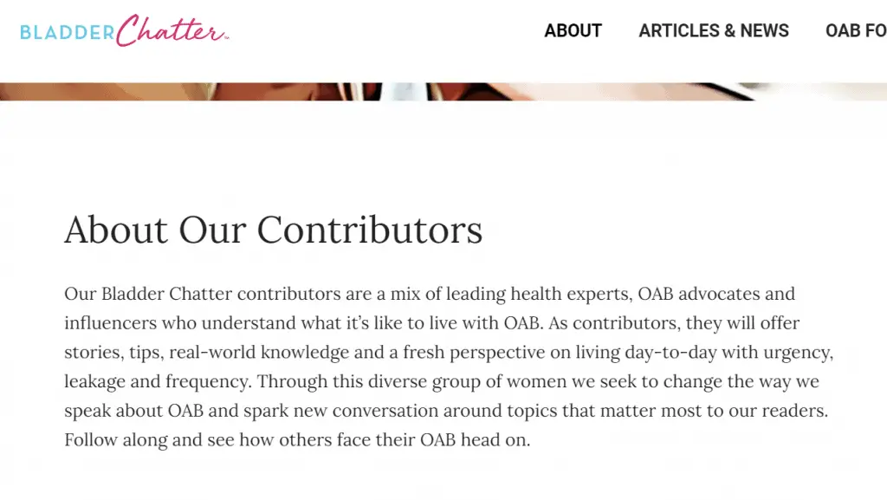The width and height of the screenshot is (887, 500).
Task: Click the pink Chatter script wordmark
Action: [171, 30]
